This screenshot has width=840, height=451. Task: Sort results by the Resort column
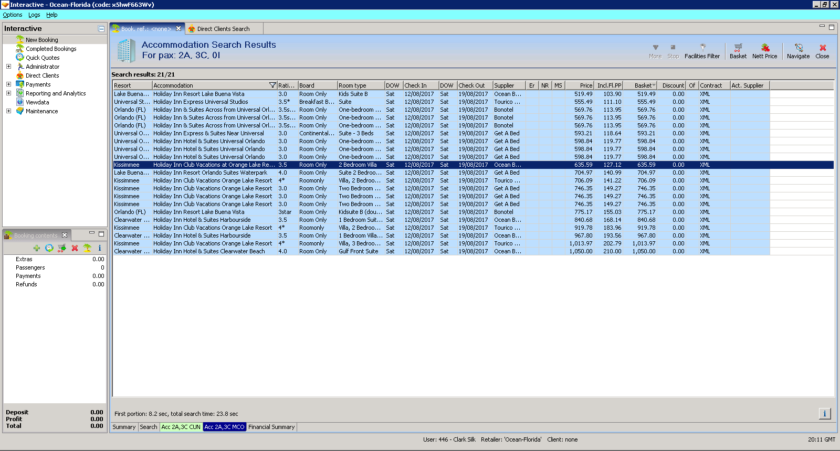coord(132,85)
